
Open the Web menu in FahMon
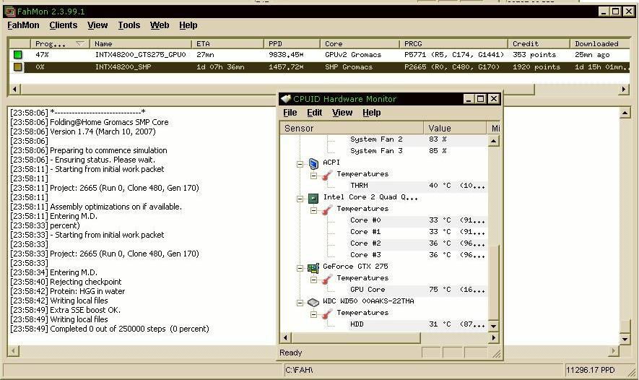coord(160,25)
